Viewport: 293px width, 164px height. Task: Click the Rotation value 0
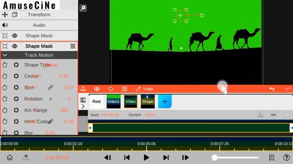click(x=69, y=99)
